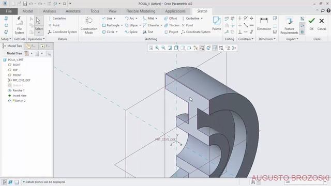331x186 pixels.
Task: Open the File menu
Action: point(9,11)
